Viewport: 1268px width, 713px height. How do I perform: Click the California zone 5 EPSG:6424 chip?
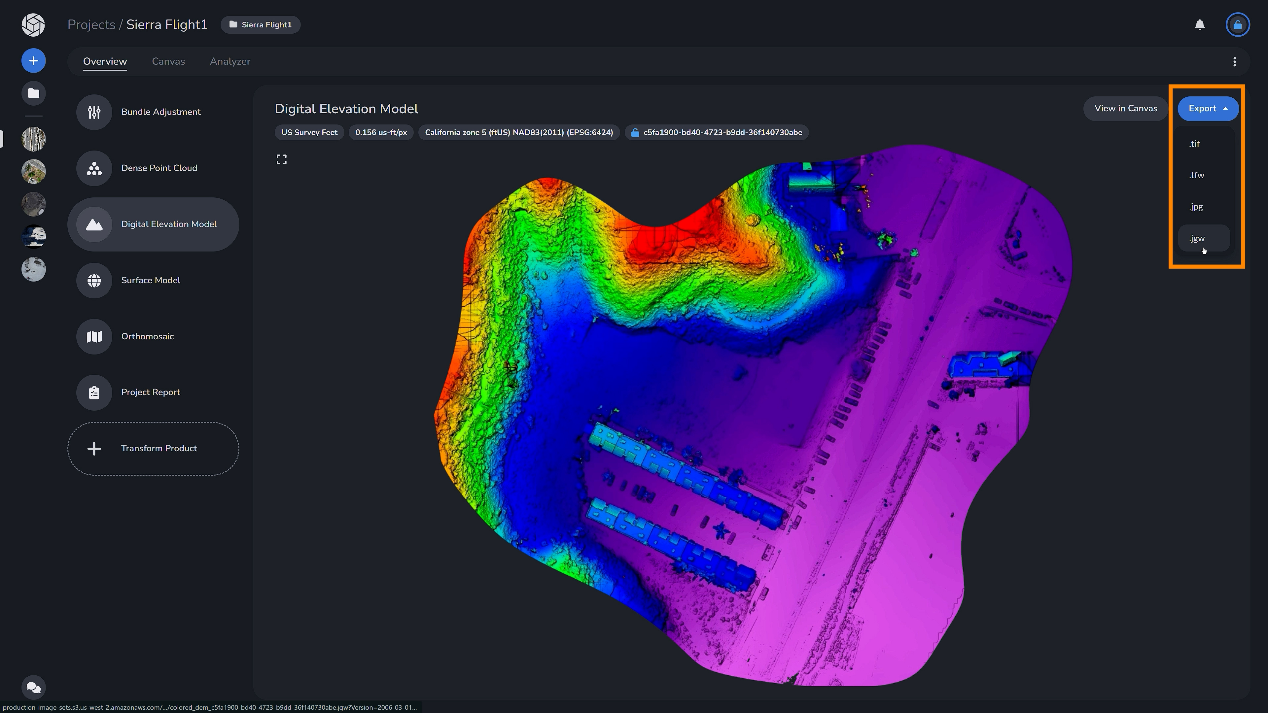click(x=519, y=132)
